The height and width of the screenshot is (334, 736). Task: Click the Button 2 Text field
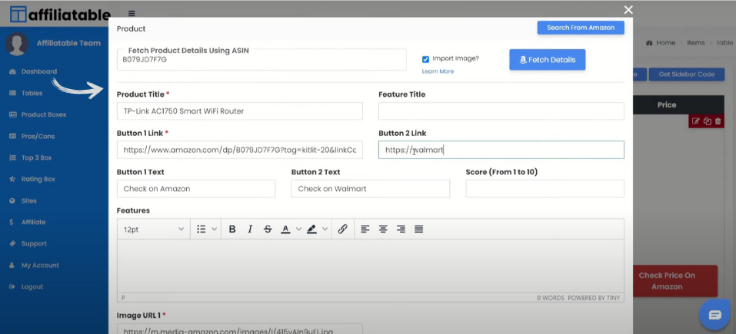coord(371,189)
